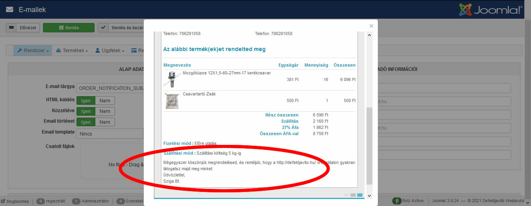Click the modal scrollbar down arrow
Image resolution: width=531 pixels, height=206 pixels.
370,195
